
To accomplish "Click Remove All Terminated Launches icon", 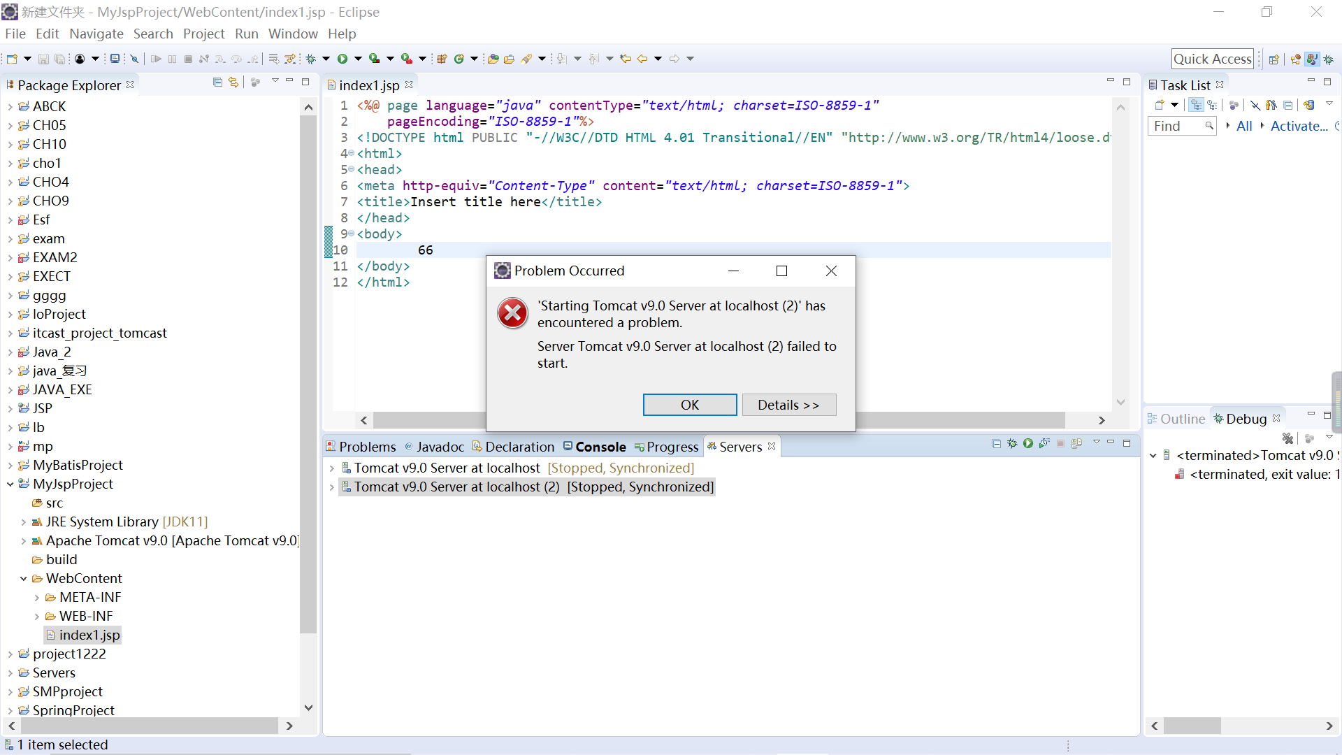I will tap(1287, 438).
